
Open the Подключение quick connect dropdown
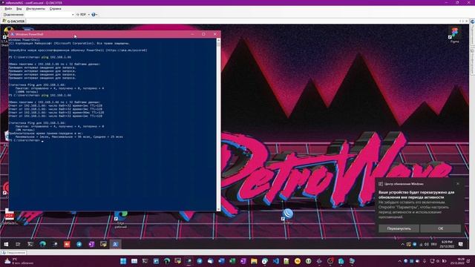[73, 15]
